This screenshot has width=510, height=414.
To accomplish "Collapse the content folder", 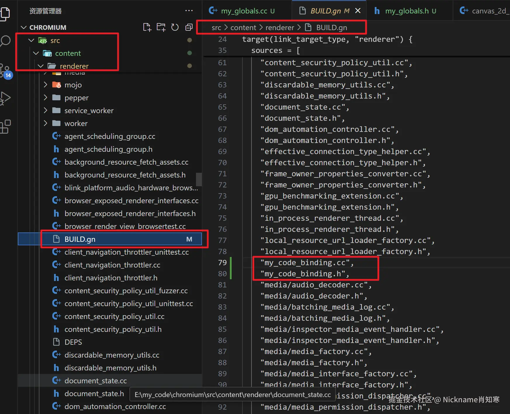I will (36, 53).
